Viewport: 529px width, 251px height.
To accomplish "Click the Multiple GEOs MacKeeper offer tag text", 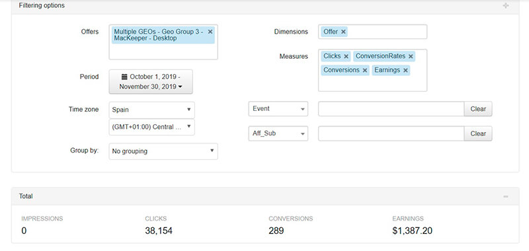I will [x=159, y=35].
